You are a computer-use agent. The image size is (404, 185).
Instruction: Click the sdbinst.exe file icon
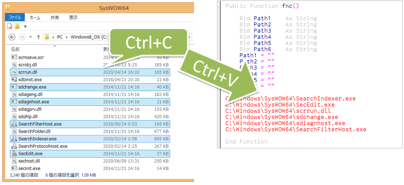click(x=14, y=79)
